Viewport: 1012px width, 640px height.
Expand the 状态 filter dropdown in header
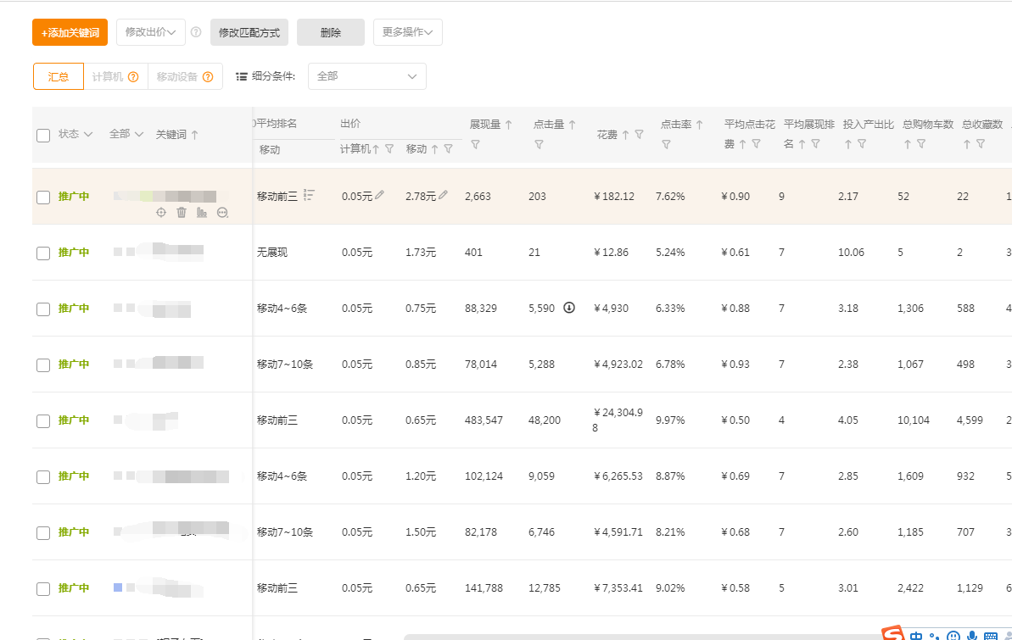[x=75, y=134]
